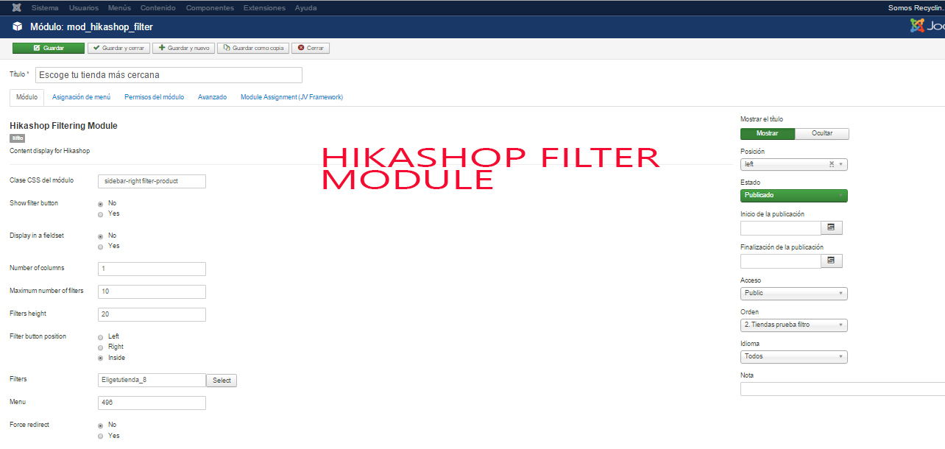
Task: Toggle Ocultar for Mostrar el título
Action: click(822, 134)
